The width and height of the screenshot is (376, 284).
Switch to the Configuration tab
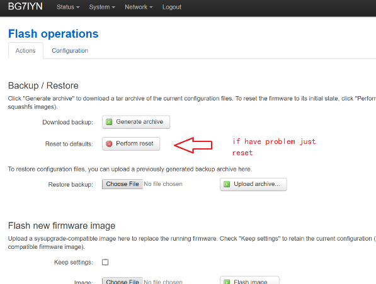70,51
